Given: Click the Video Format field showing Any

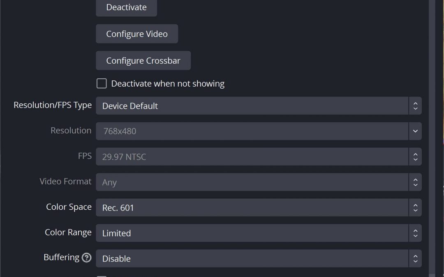Looking at the screenshot, I should tap(252, 182).
